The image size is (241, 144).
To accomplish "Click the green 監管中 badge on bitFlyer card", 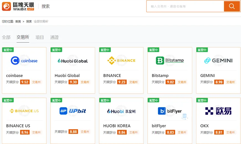I will (x=153, y=100).
